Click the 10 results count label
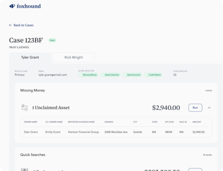 pyautogui.click(x=208, y=155)
